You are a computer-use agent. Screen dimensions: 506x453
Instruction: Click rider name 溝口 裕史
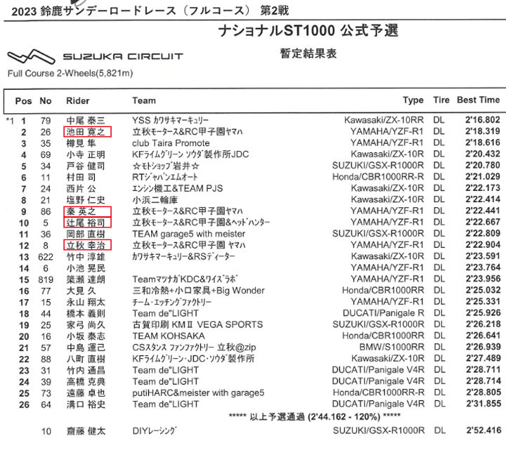click(86, 405)
